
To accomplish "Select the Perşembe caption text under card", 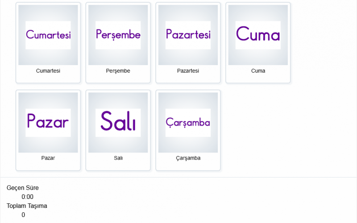I will tap(118, 71).
